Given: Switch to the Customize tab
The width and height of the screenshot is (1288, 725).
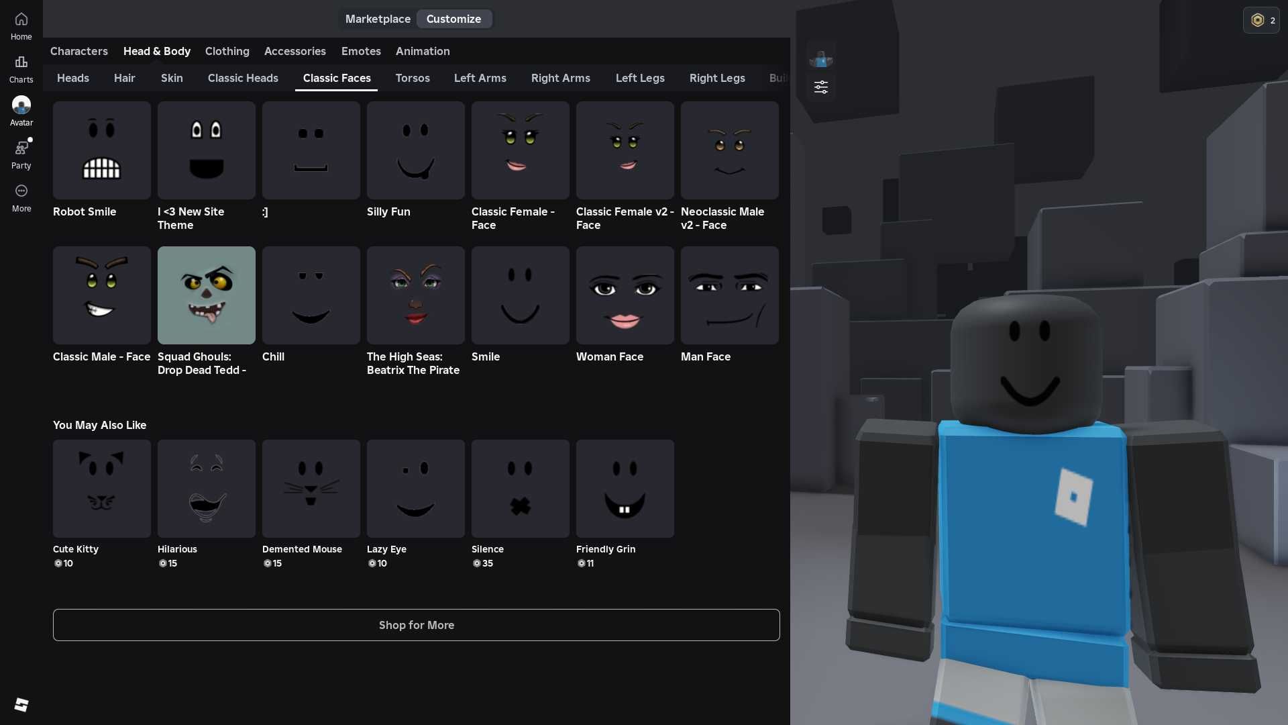Looking at the screenshot, I should pos(453,19).
